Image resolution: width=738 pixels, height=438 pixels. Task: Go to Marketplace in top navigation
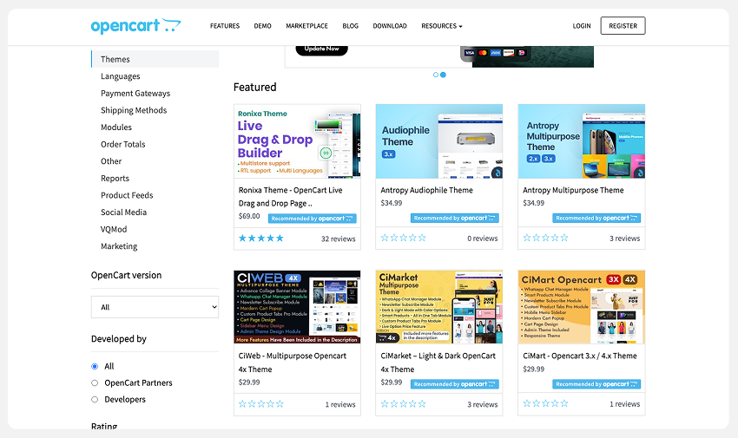click(306, 26)
